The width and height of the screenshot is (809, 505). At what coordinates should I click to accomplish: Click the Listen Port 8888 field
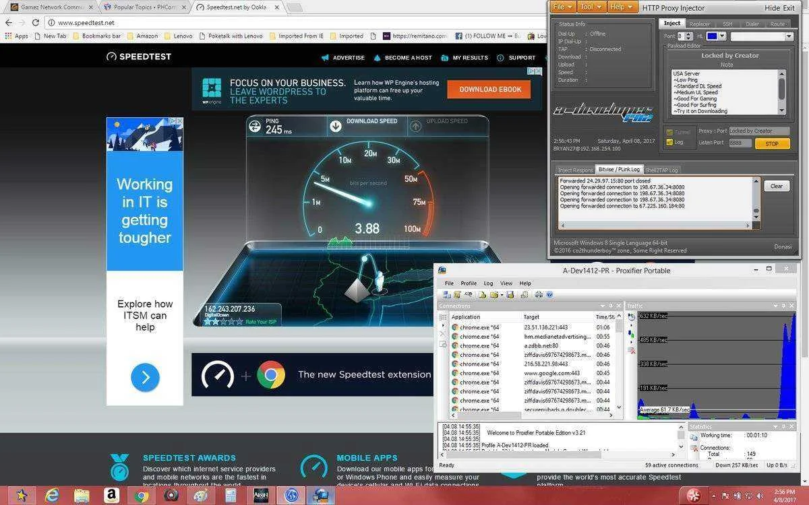[x=740, y=143]
